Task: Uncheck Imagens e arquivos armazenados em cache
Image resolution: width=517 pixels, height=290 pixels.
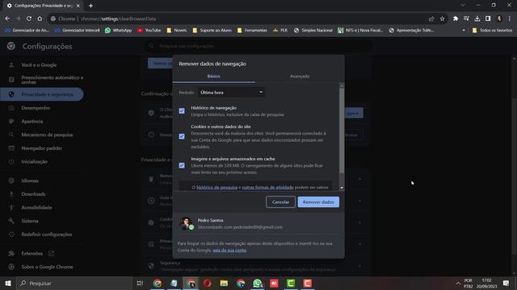Action: pos(182,165)
